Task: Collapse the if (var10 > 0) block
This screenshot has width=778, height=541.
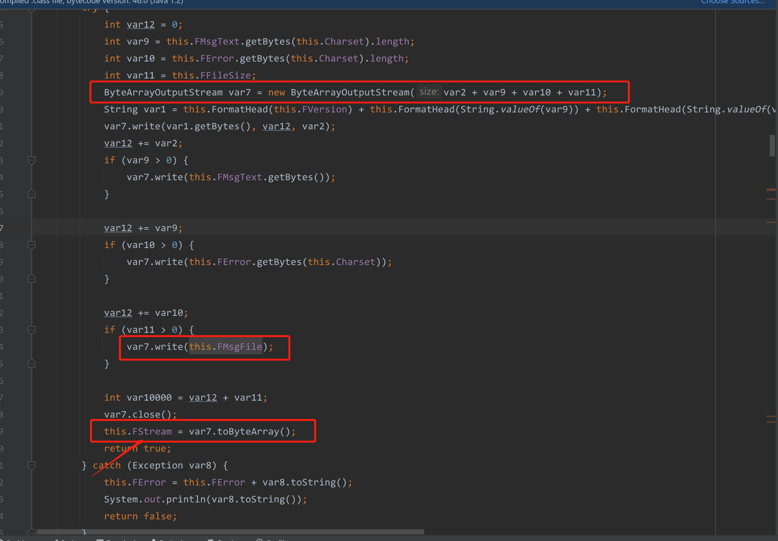Action: tap(31, 245)
